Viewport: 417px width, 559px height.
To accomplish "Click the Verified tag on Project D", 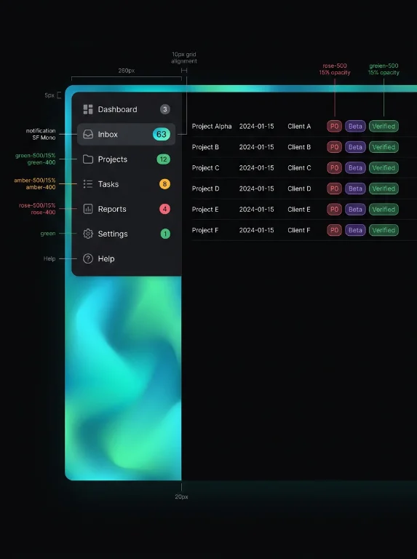I will [x=384, y=189].
